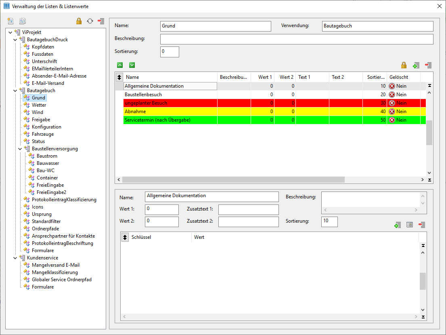Viewport: 446px width, 335px height.
Task: Click the list Name field containing Grund
Action: (216, 26)
